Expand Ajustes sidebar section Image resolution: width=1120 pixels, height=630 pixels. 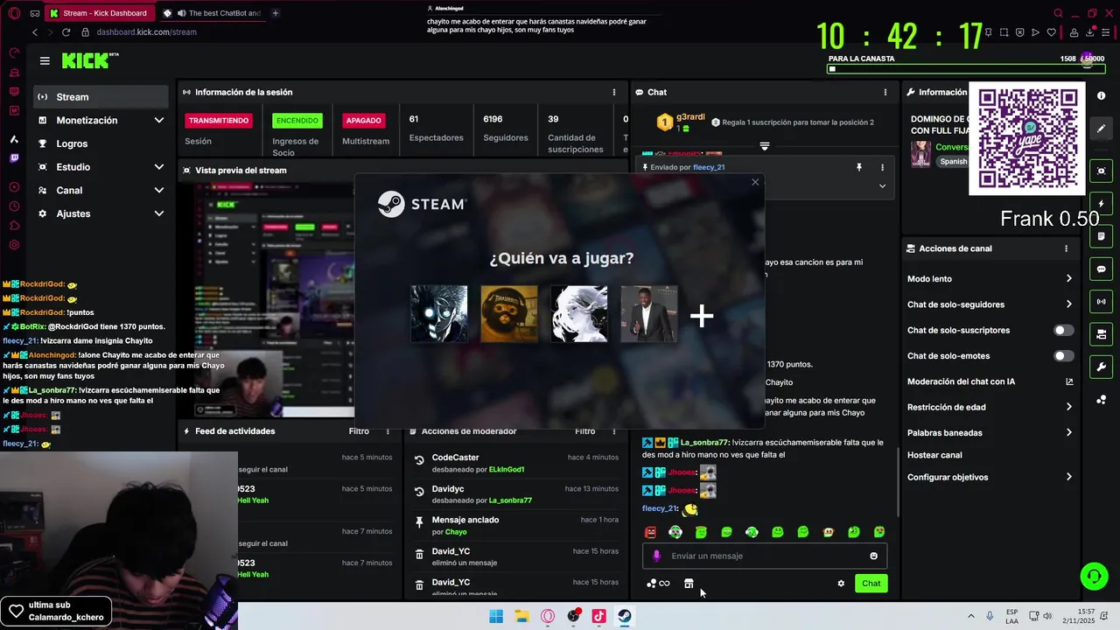coord(101,213)
